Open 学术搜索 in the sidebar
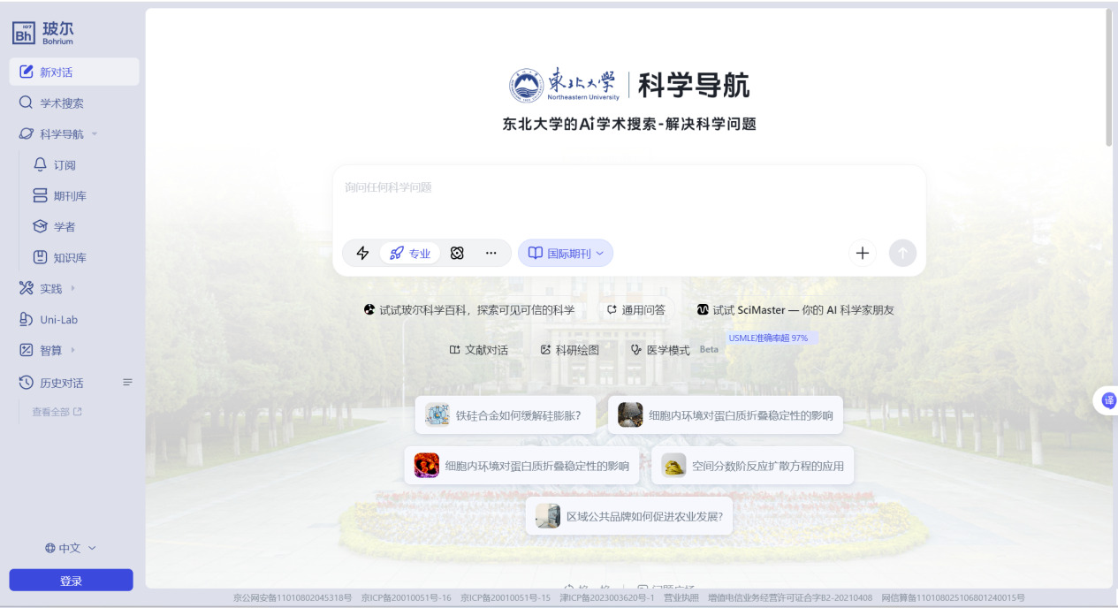The width and height of the screenshot is (1118, 608). tap(61, 103)
